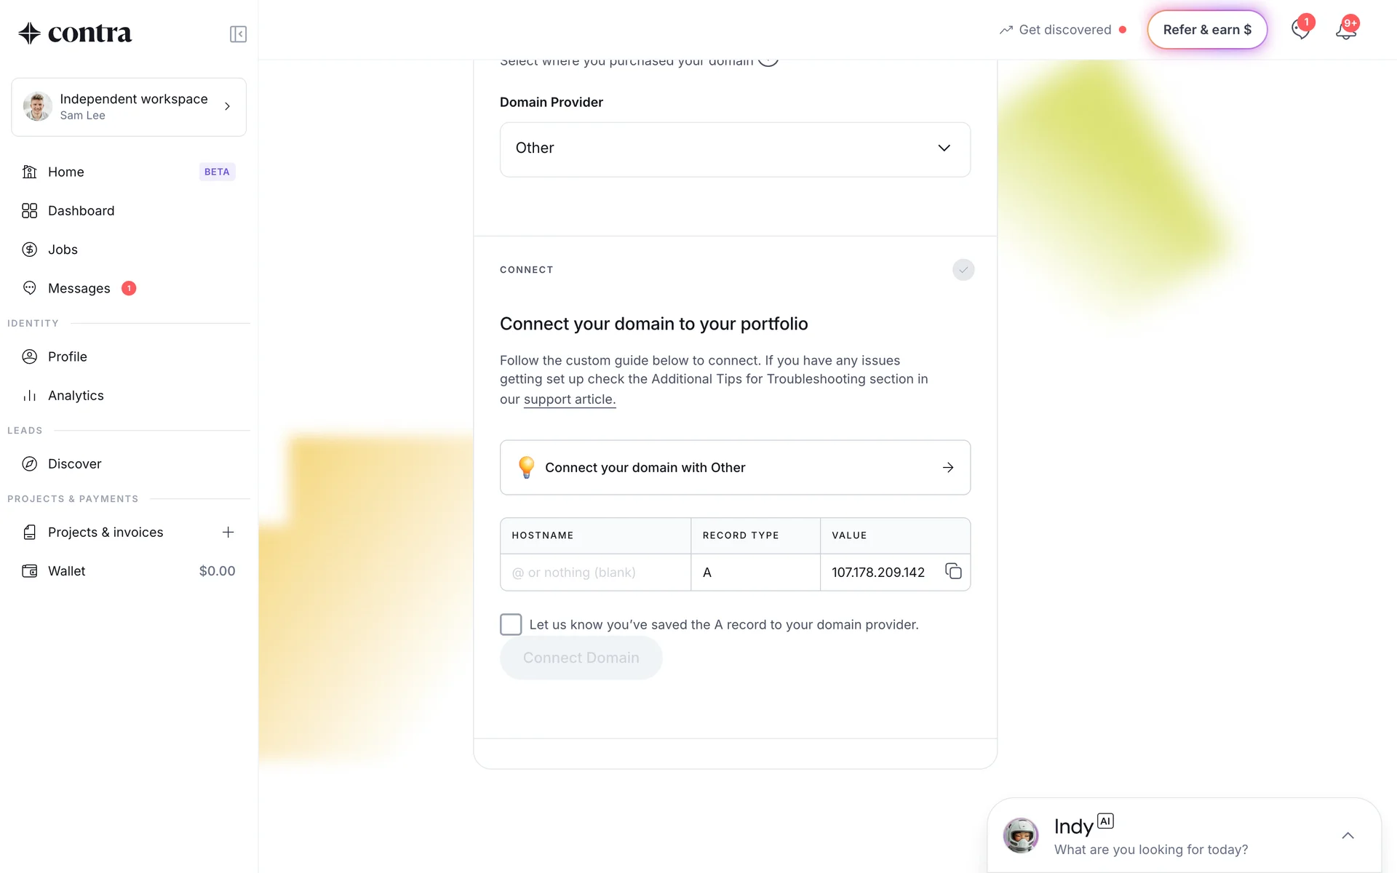Open Connect your domain with Other guide
The width and height of the screenshot is (1397, 873).
pos(735,468)
